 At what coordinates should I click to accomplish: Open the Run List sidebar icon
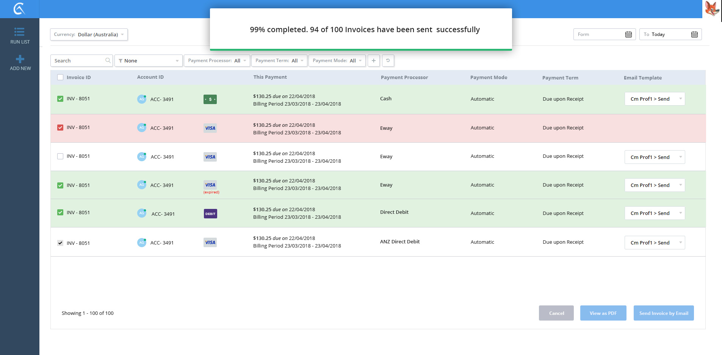tap(20, 32)
